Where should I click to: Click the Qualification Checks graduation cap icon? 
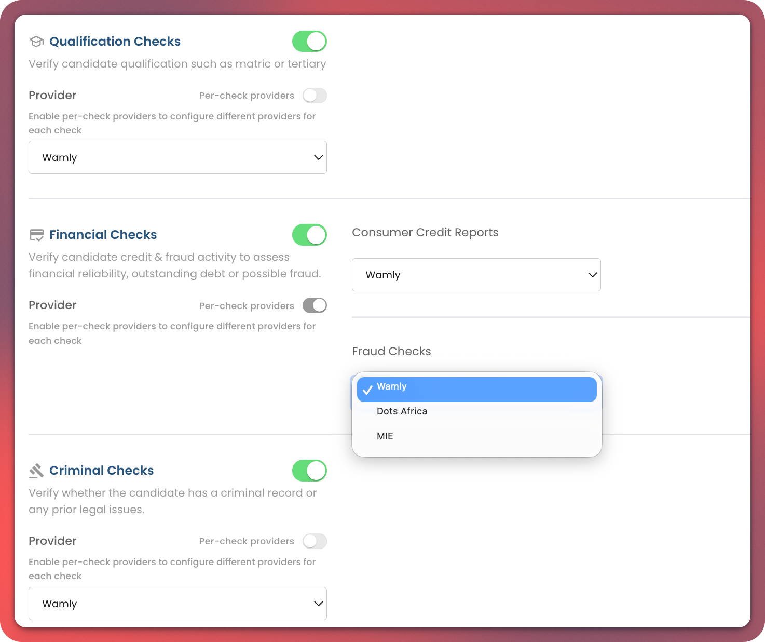[x=36, y=42]
